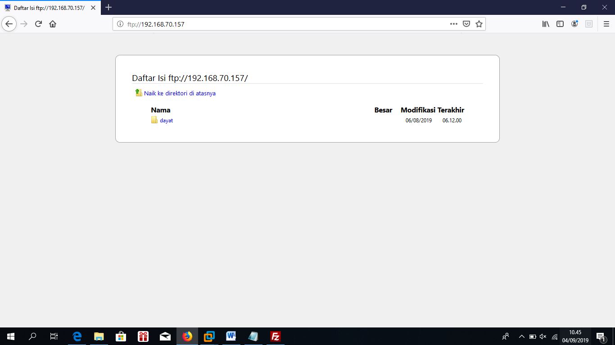The width and height of the screenshot is (615, 345).
Task: Toggle the Firefox sidebar
Action: 560,24
